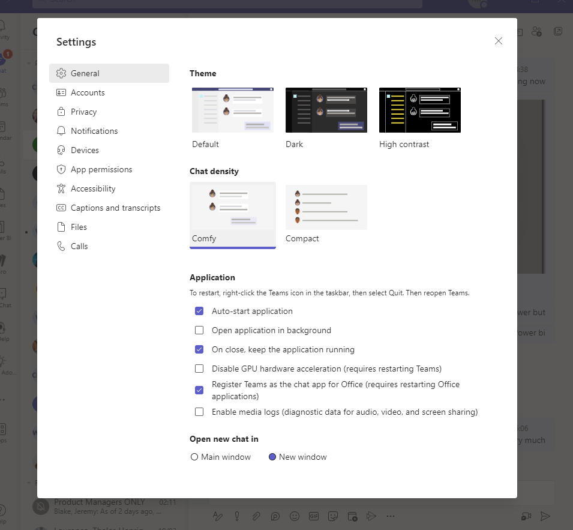The height and width of the screenshot is (530, 573).
Task: Open the General settings section
Action: click(109, 73)
